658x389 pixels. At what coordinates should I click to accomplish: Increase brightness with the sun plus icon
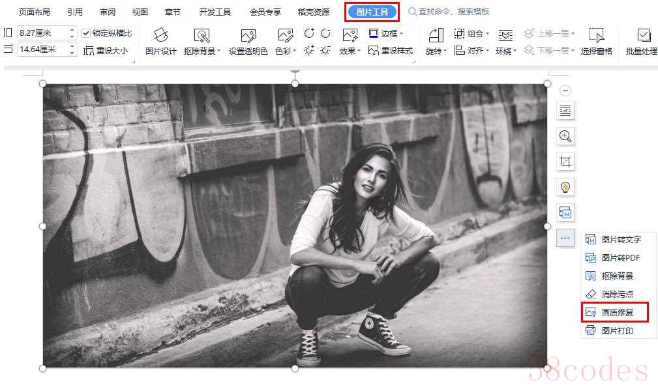point(309,50)
